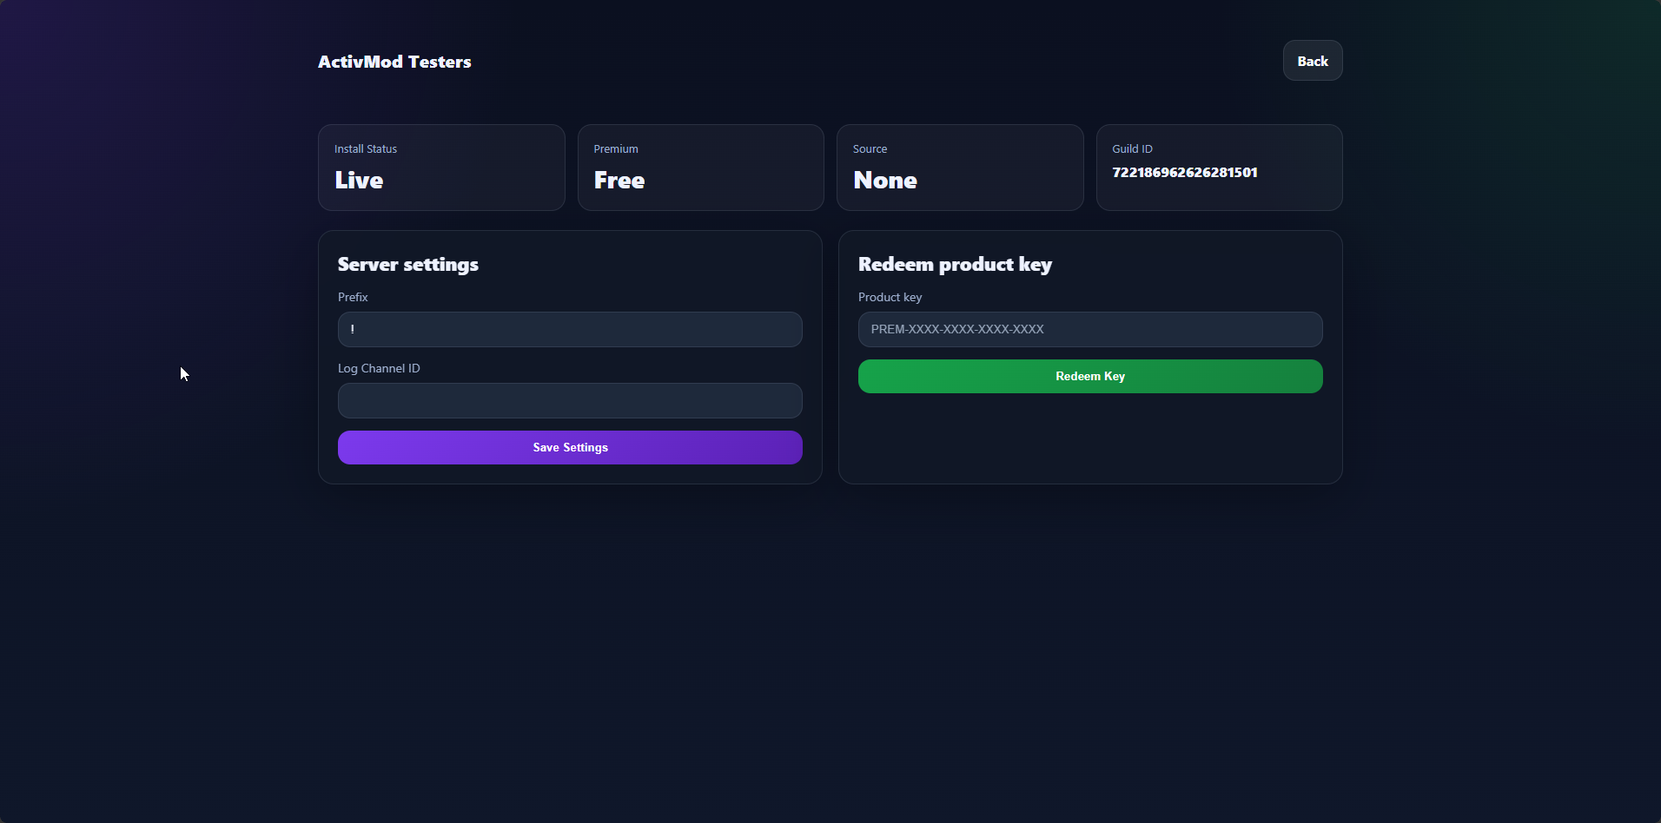Select the Live status value

(359, 181)
